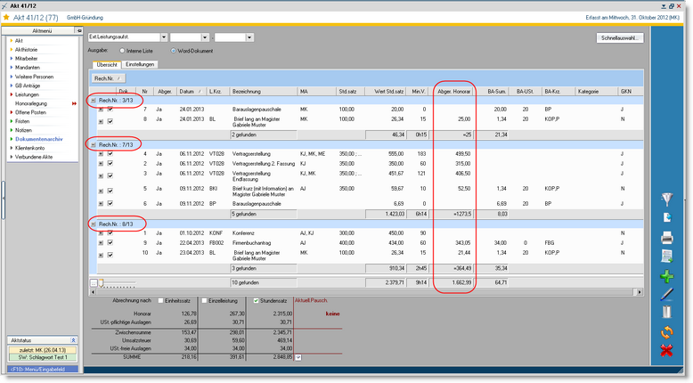The width and height of the screenshot is (693, 383).
Task: Edit entry using the pen icon
Action: point(667,295)
